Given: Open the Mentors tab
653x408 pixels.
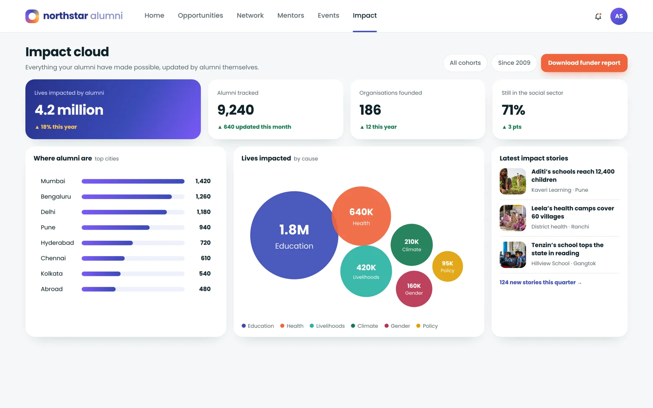Looking at the screenshot, I should coord(291,16).
